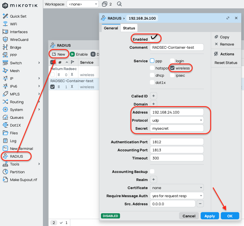Click Remove in the dialog side panel
244x226 pixels.
pyautogui.click(x=227, y=44)
